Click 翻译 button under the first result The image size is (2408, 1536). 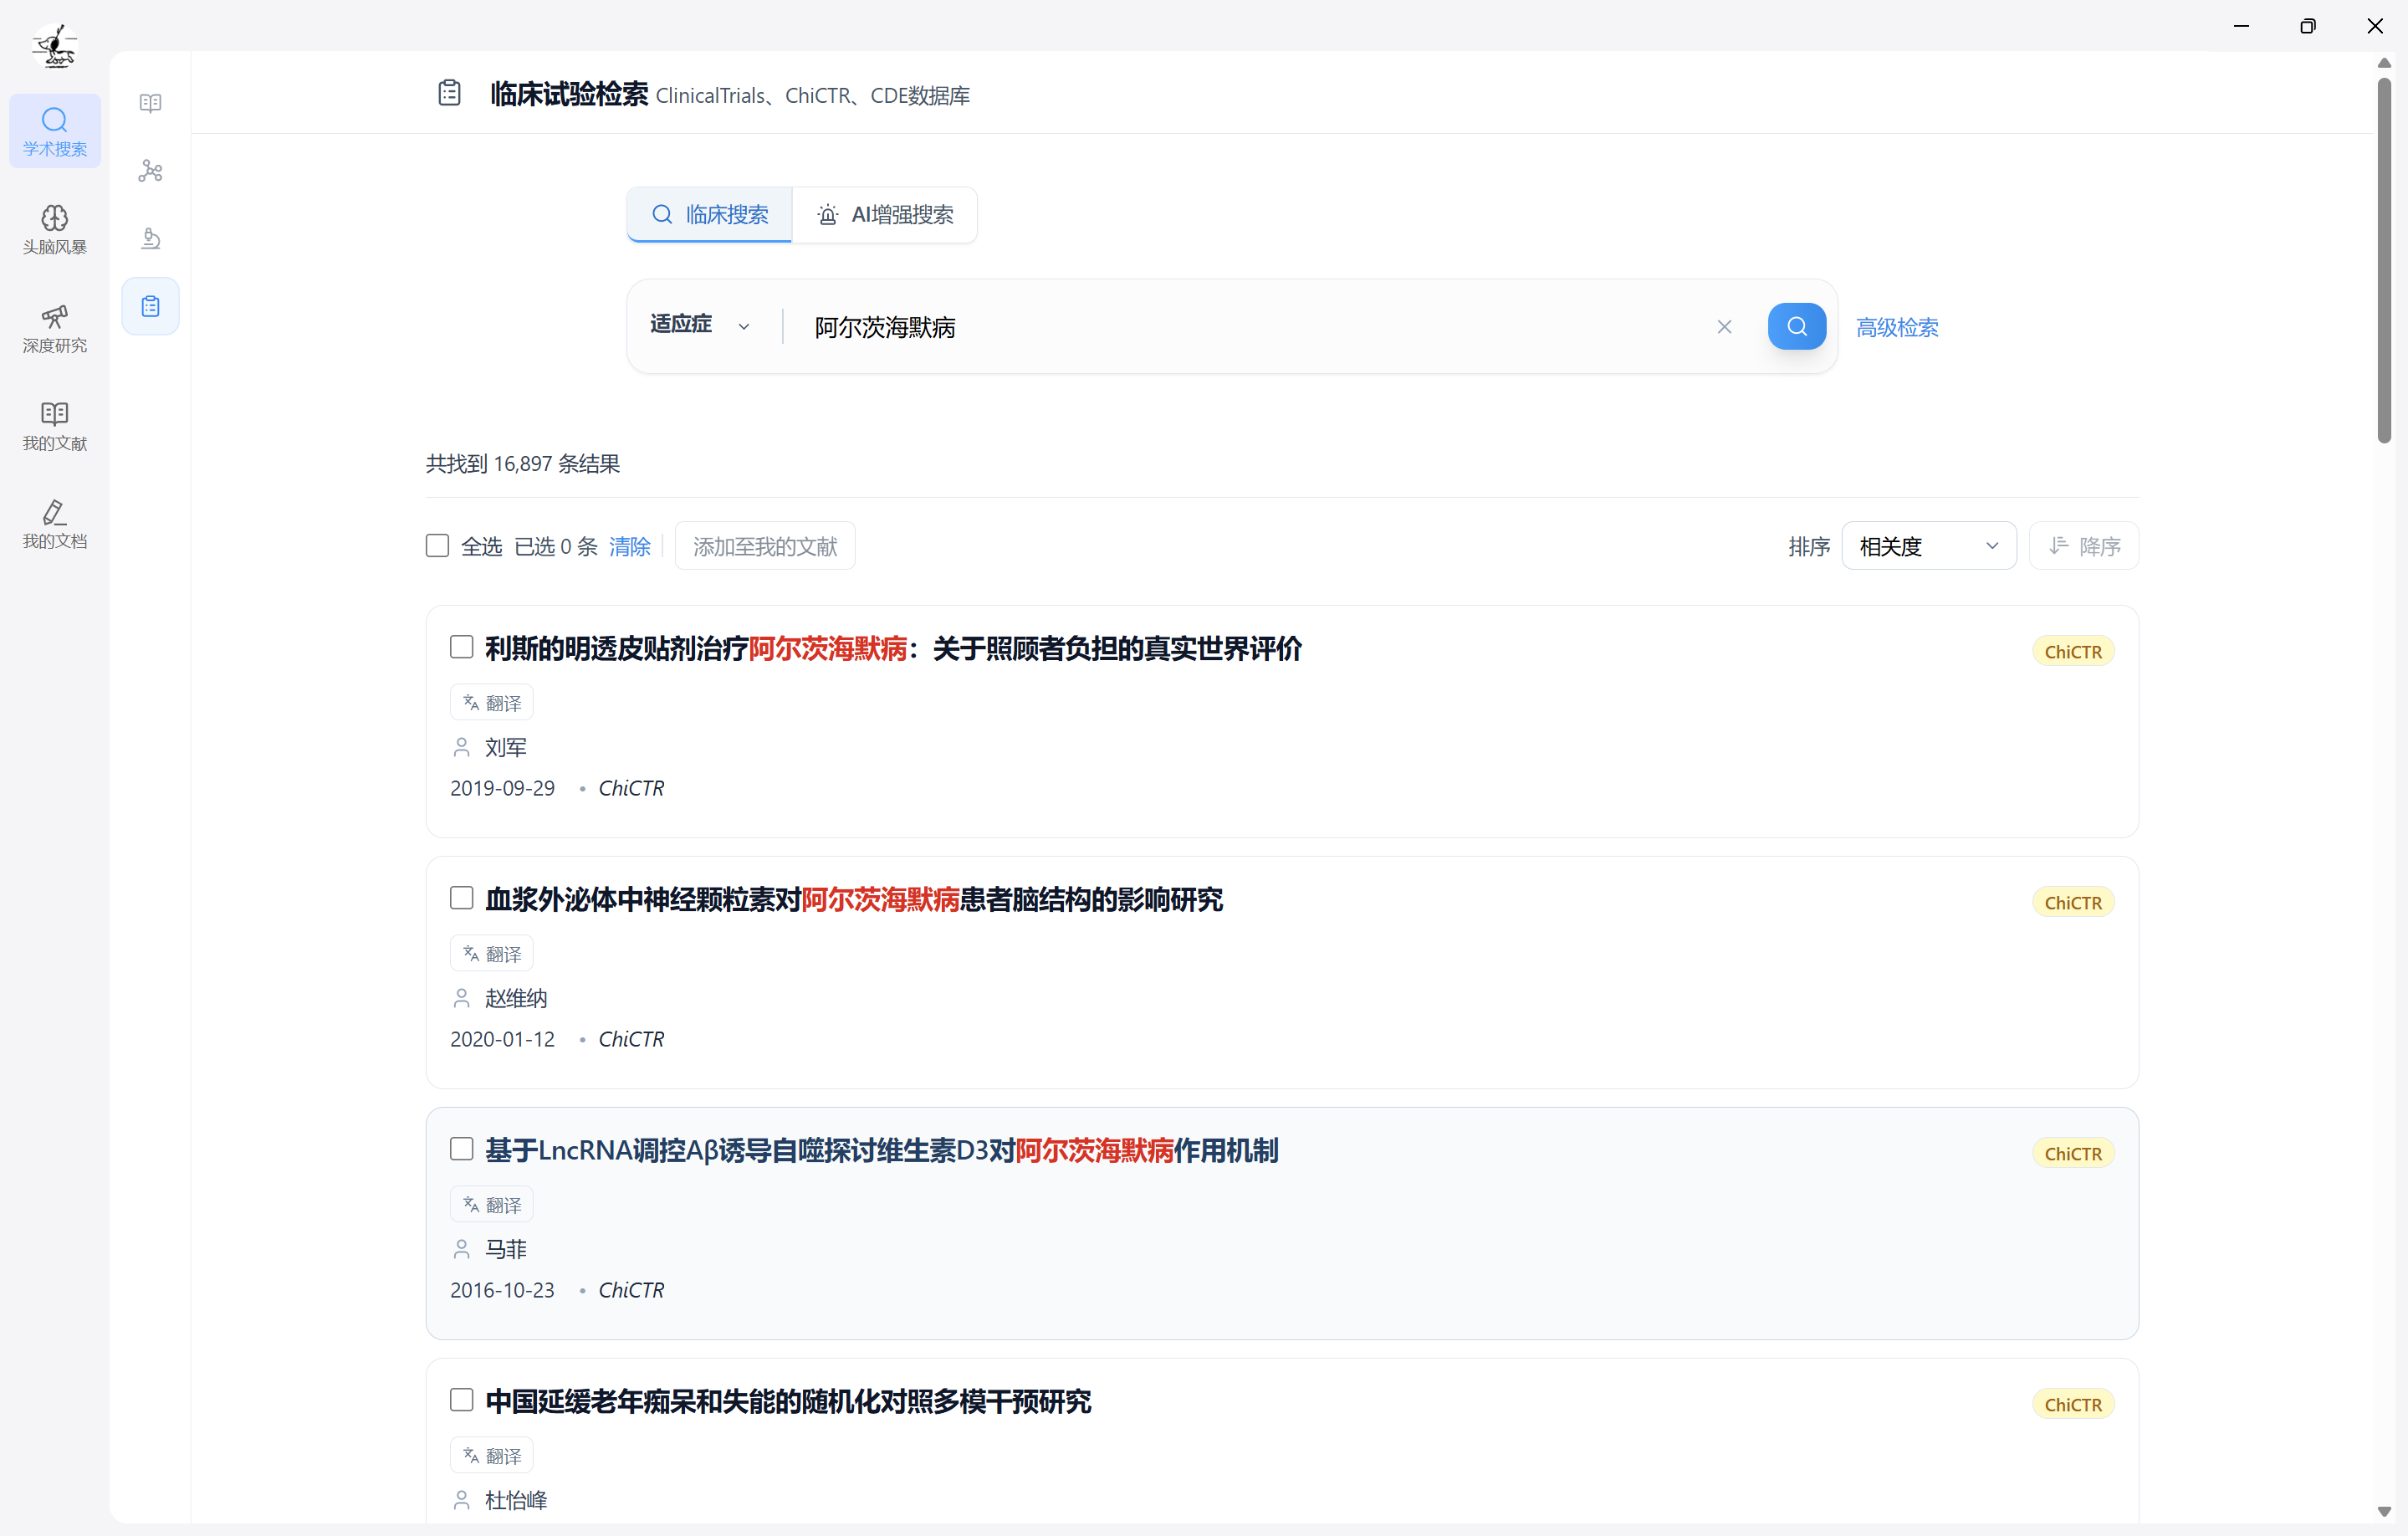(x=492, y=703)
